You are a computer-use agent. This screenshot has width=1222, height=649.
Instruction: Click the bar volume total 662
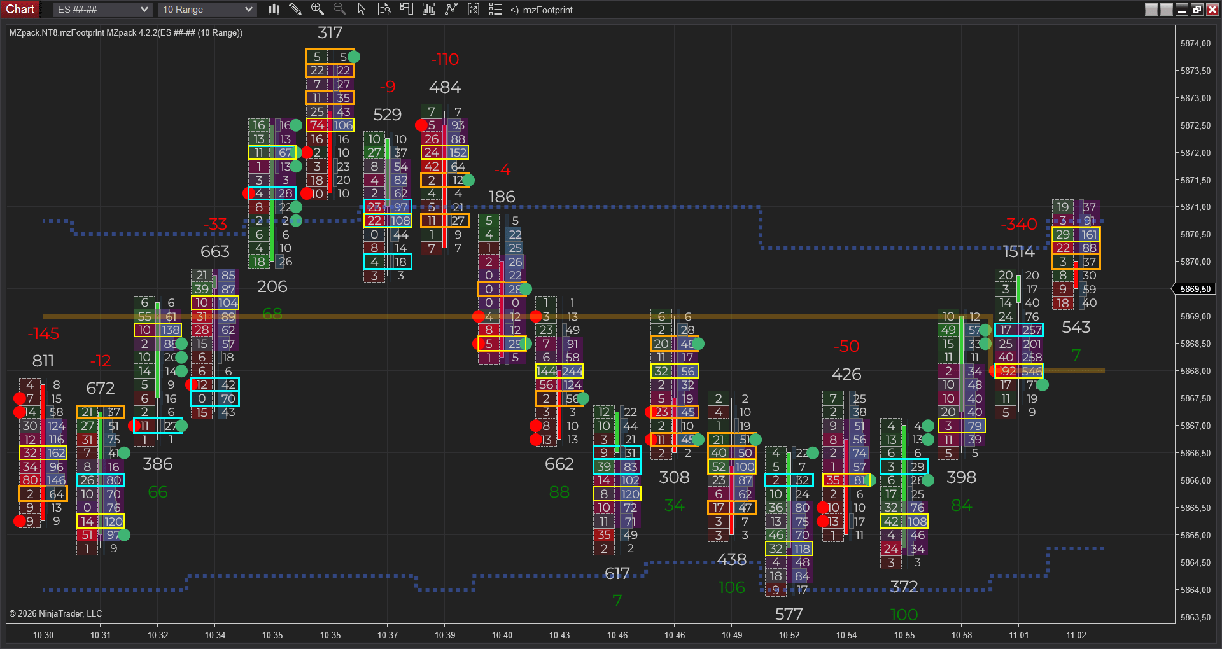(x=559, y=464)
